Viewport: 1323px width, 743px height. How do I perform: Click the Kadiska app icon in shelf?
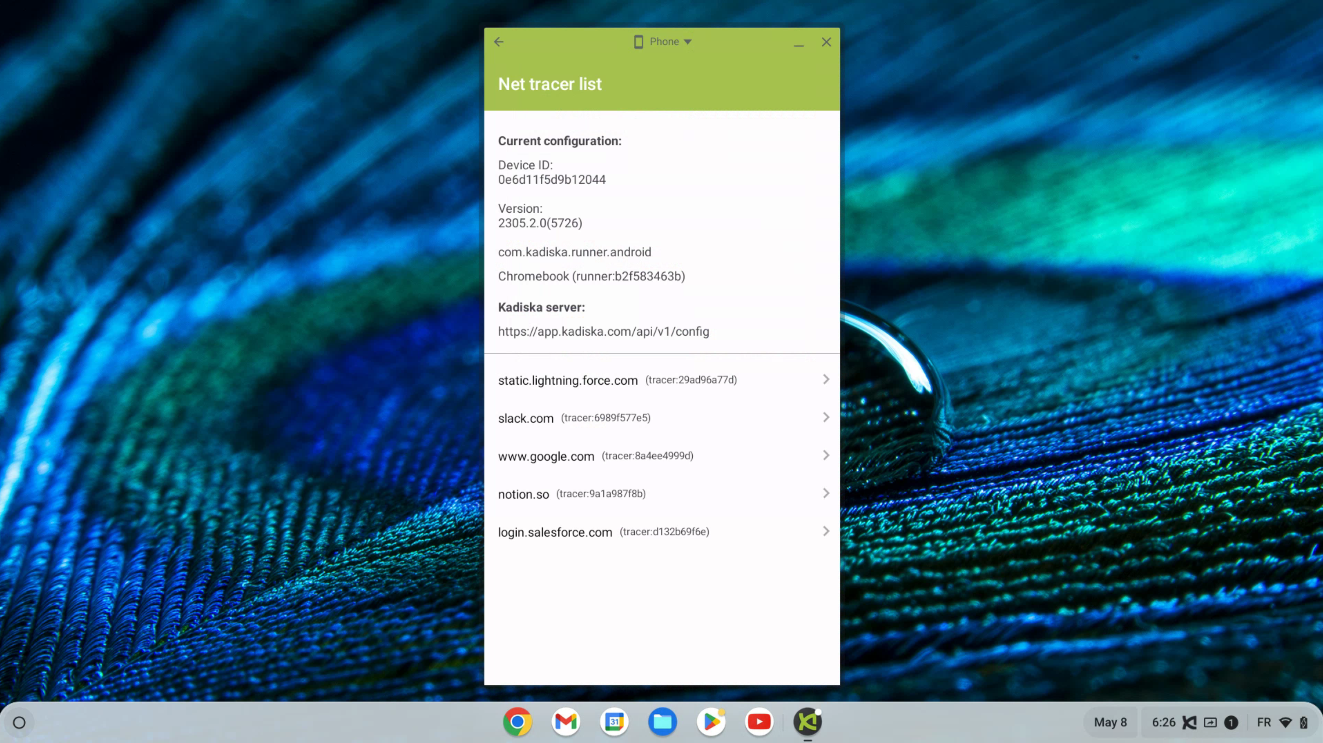point(808,722)
